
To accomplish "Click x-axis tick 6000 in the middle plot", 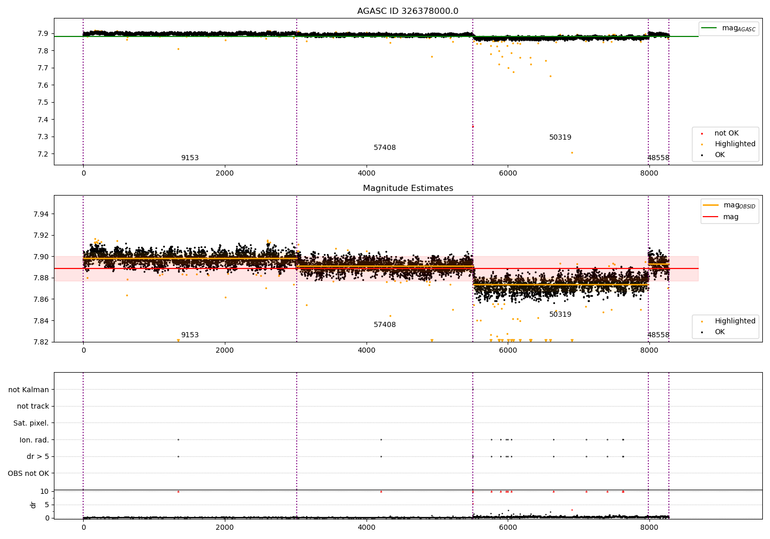I will [x=508, y=351].
